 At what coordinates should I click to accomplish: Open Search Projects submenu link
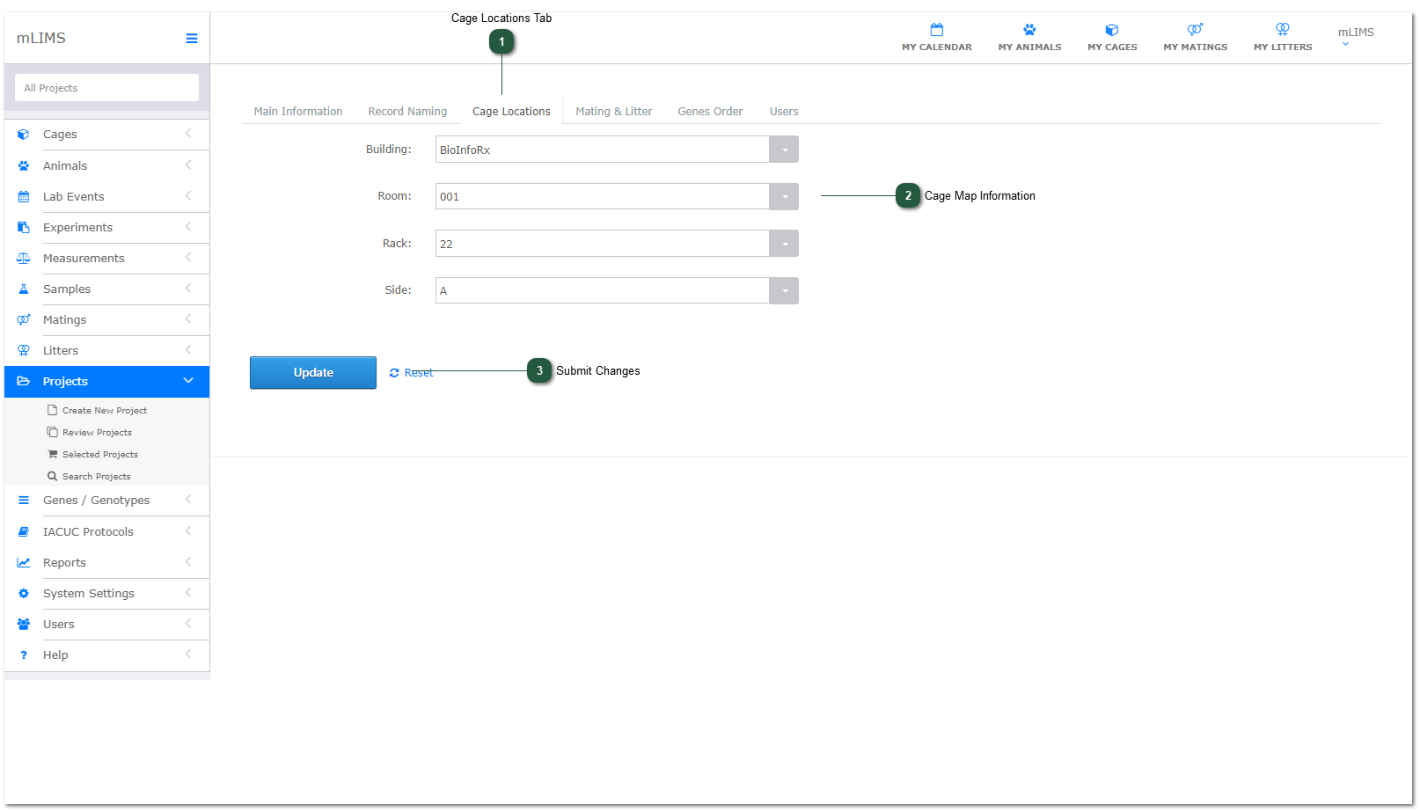pyautogui.click(x=96, y=476)
